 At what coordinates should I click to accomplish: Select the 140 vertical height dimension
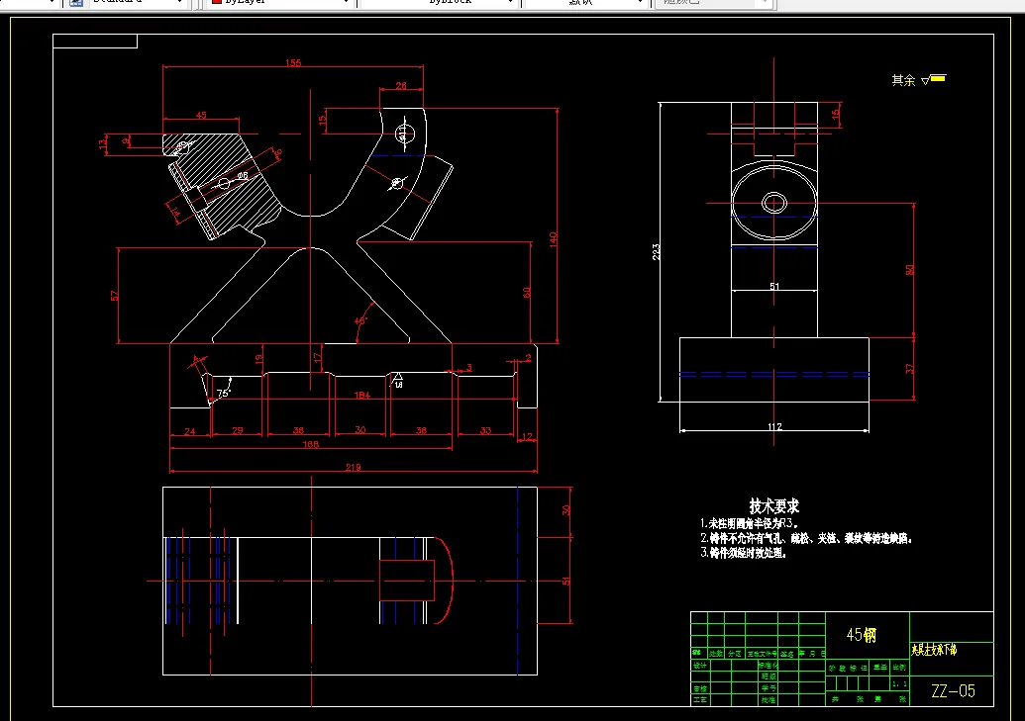coord(553,239)
